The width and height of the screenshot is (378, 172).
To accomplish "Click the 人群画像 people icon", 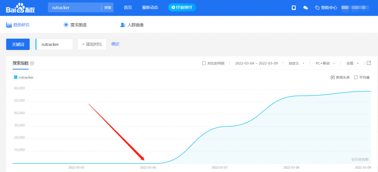I will [123, 25].
